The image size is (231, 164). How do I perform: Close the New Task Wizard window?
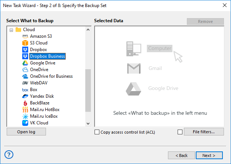(225, 5)
